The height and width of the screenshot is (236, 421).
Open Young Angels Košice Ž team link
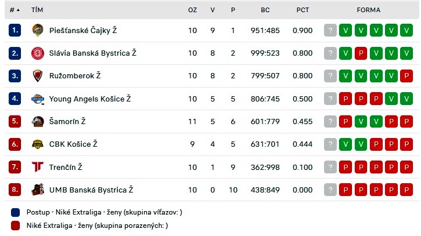coord(90,99)
